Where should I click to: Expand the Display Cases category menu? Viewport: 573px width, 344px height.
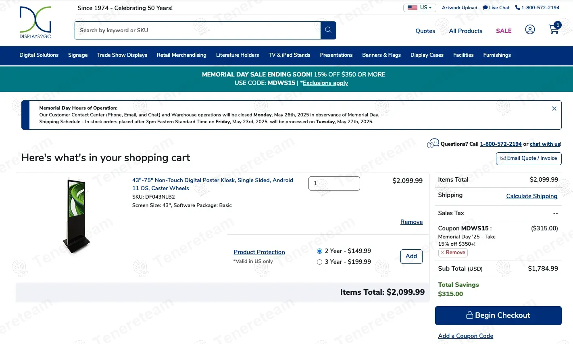click(x=427, y=55)
